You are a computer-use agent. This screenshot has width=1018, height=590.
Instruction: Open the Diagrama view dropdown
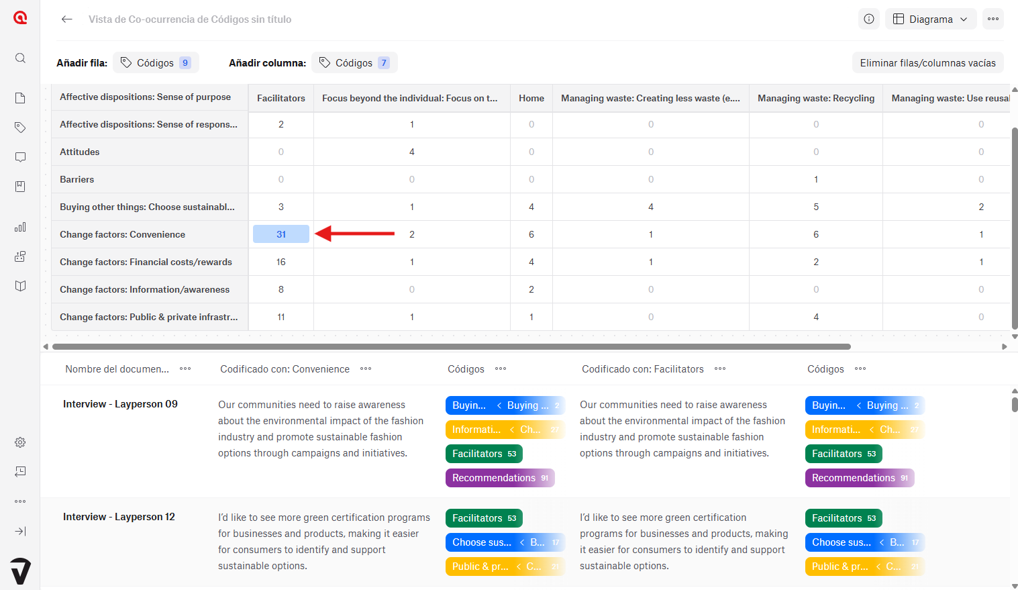tap(931, 19)
